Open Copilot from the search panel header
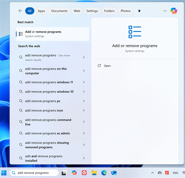 click(174, 11)
